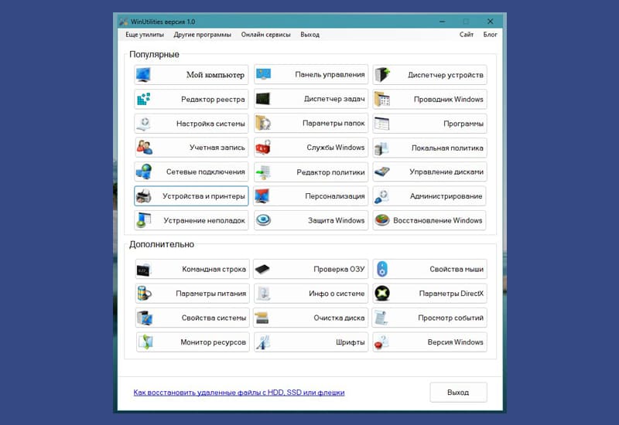Launch the Инфо о системе utility

(311, 294)
